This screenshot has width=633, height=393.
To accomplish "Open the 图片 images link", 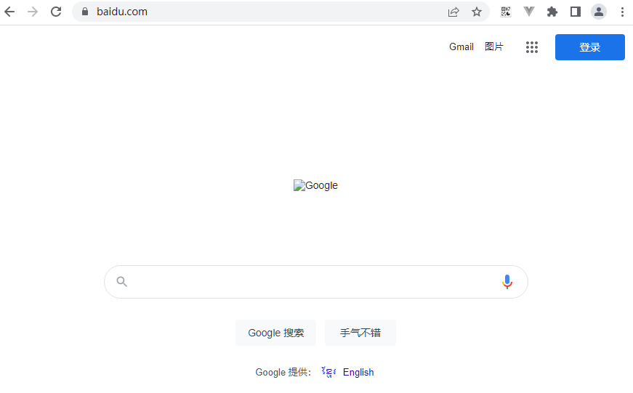I will [494, 46].
